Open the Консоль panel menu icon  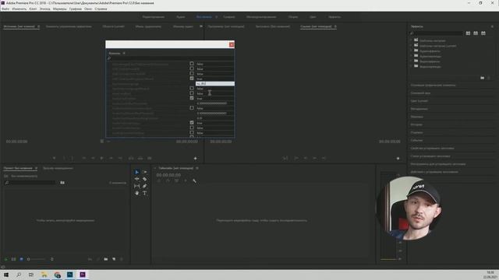(x=124, y=54)
